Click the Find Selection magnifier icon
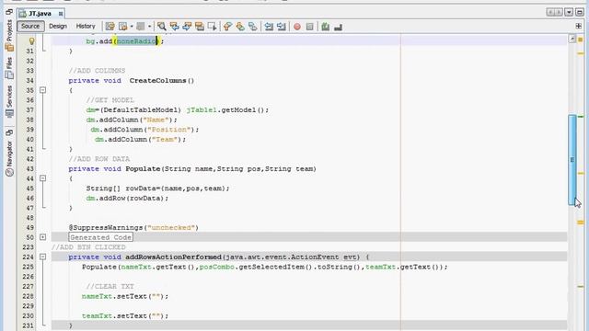This screenshot has width=589, height=331. point(162,27)
